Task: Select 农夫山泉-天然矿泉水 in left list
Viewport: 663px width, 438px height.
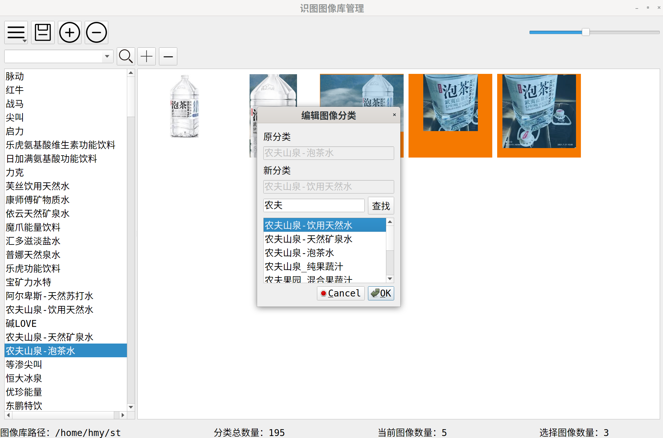Action: 65,337
